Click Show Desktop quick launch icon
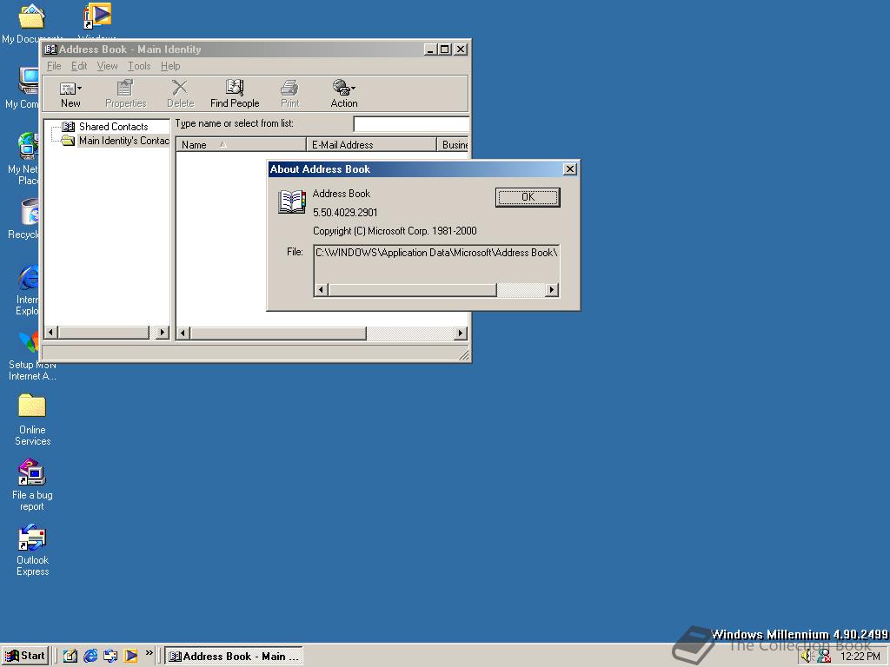Screen dimensions: 890x667 [70, 656]
